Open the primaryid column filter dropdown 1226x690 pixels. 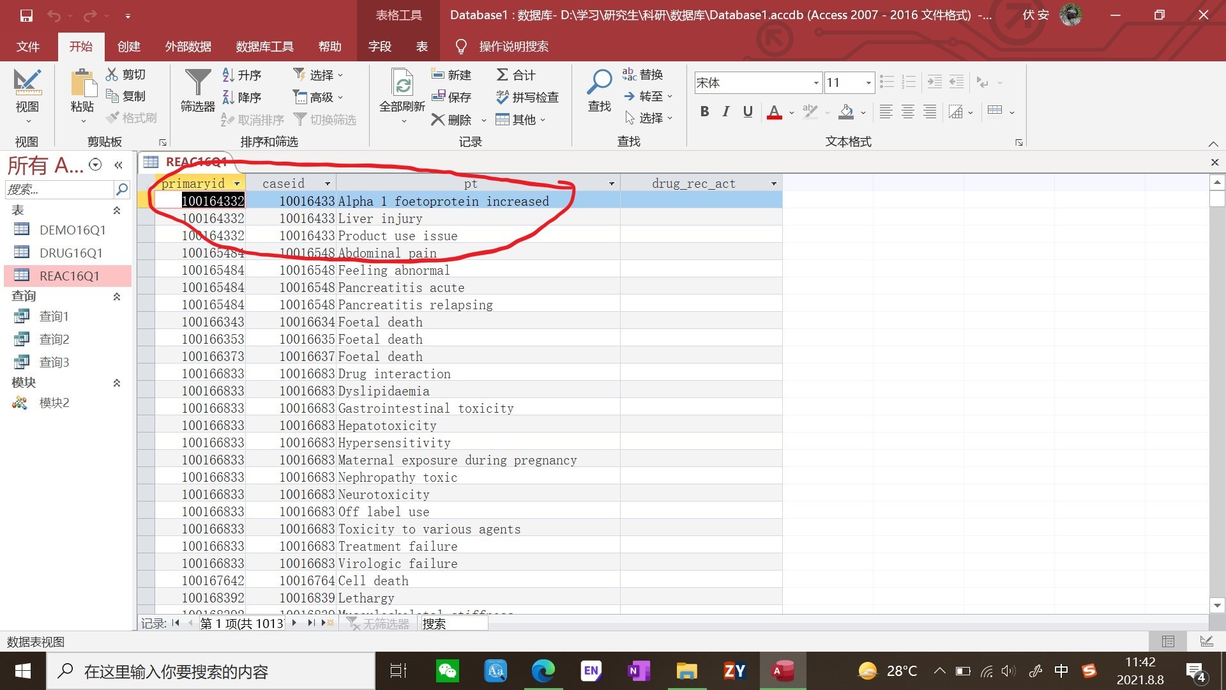237,184
